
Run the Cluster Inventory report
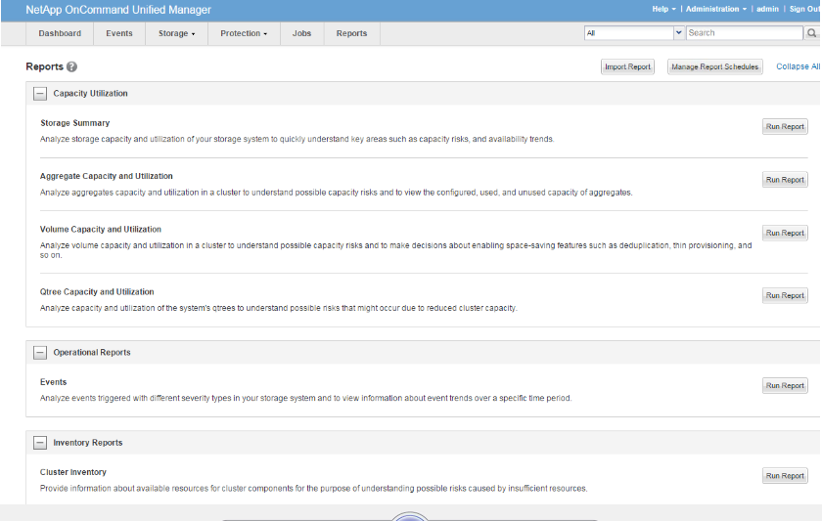click(785, 476)
